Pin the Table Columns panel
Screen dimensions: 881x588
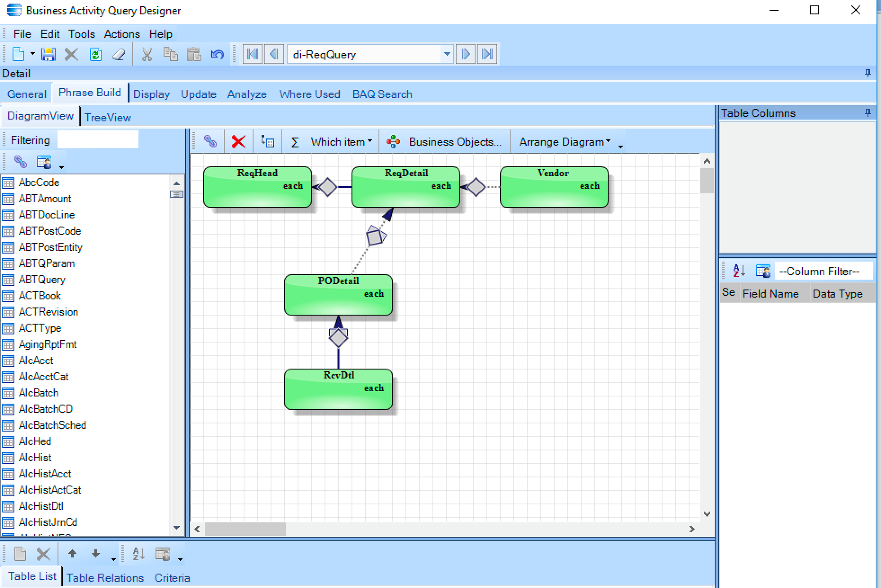(868, 113)
